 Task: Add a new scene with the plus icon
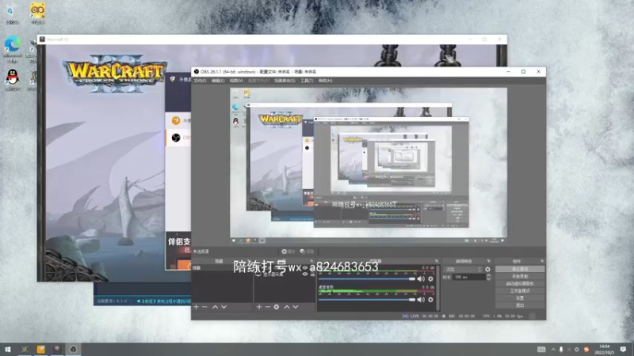click(x=196, y=307)
